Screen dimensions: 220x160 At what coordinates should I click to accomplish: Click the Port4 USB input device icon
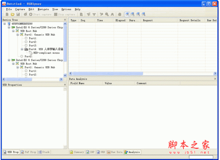click(x=26, y=49)
